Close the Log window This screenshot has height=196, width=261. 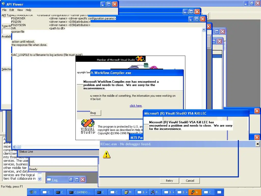[83, 179]
